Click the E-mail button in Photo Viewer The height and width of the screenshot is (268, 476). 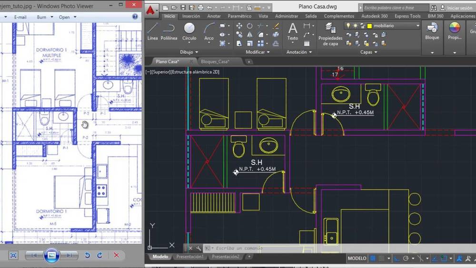tap(20, 17)
